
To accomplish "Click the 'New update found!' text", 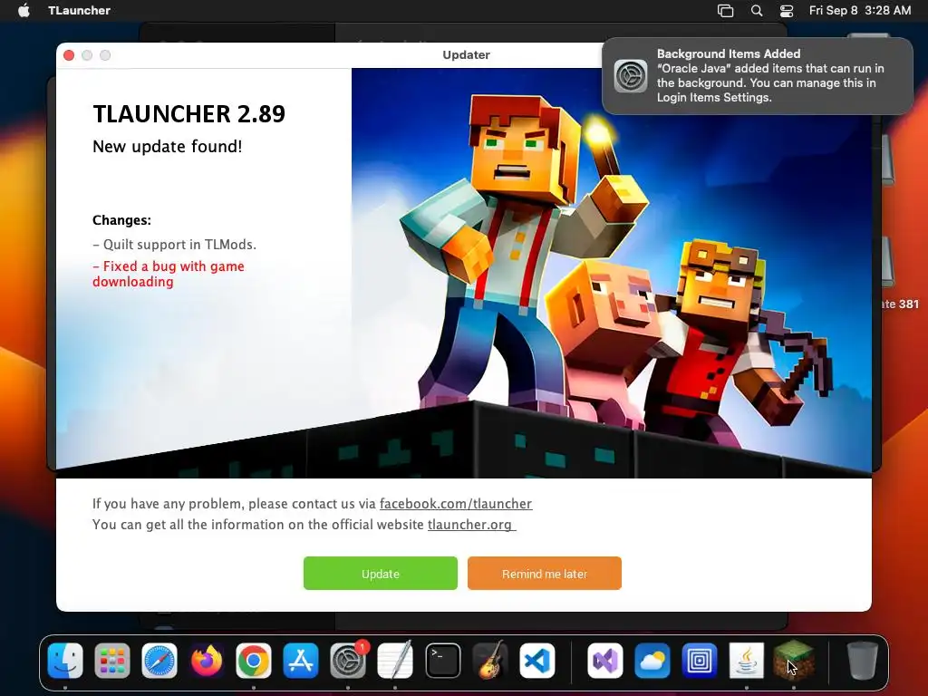I will [x=168, y=147].
